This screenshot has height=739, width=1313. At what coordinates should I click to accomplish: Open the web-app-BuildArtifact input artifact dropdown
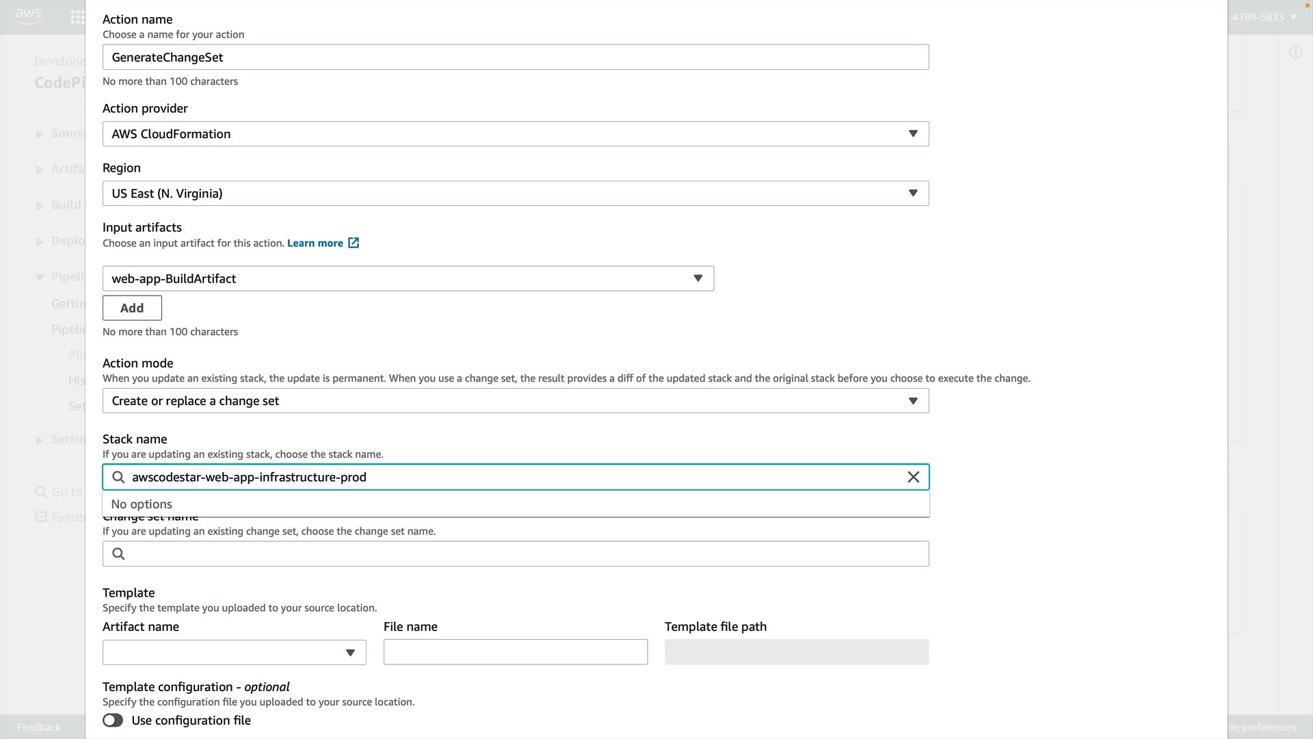pyautogui.click(x=408, y=278)
